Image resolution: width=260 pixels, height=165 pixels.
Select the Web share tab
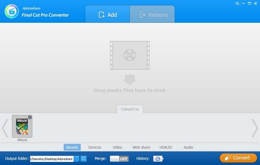[141, 147]
